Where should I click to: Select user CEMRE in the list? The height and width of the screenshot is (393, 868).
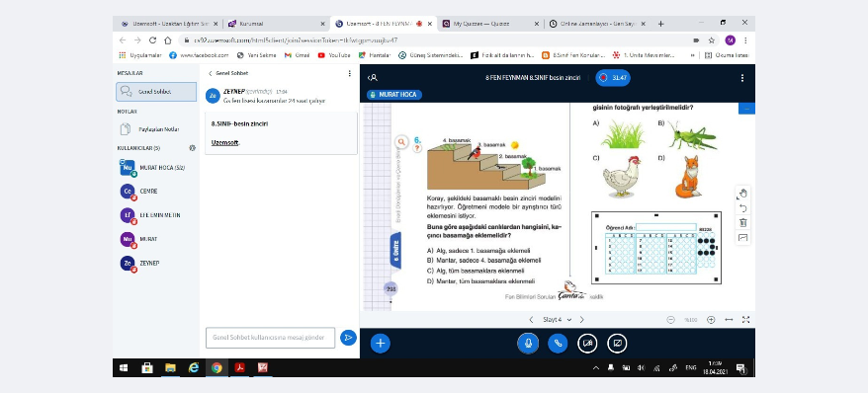pyautogui.click(x=156, y=192)
